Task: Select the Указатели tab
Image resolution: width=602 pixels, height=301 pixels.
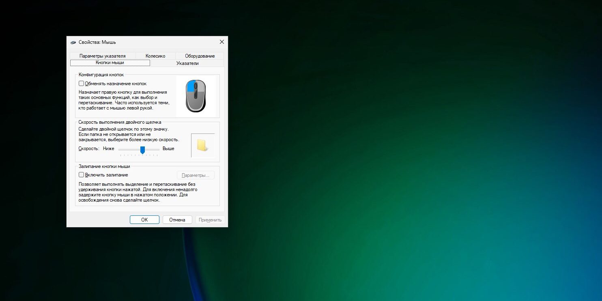Action: click(x=187, y=63)
